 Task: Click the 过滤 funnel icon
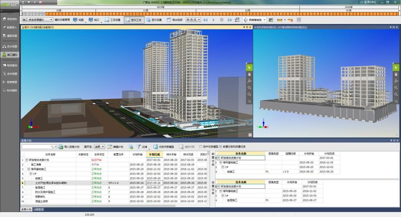tap(139, 147)
